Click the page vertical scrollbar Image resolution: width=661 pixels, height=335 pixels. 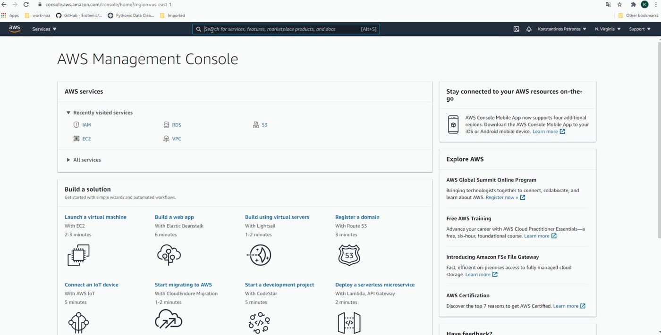pyautogui.click(x=659, y=140)
